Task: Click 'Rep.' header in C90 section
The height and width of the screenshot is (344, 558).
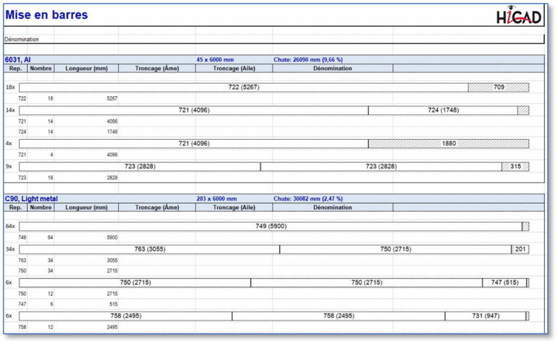Action: 15,207
